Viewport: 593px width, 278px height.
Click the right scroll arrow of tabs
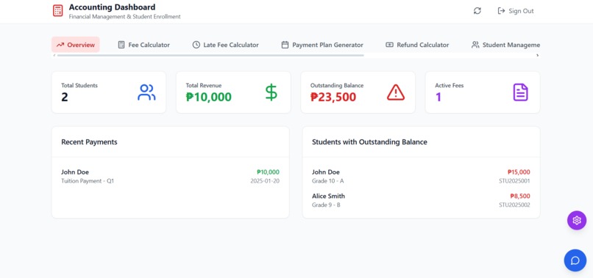tap(537, 56)
